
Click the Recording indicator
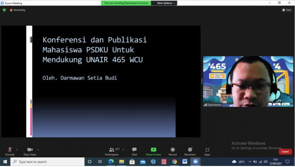tap(18, 10)
